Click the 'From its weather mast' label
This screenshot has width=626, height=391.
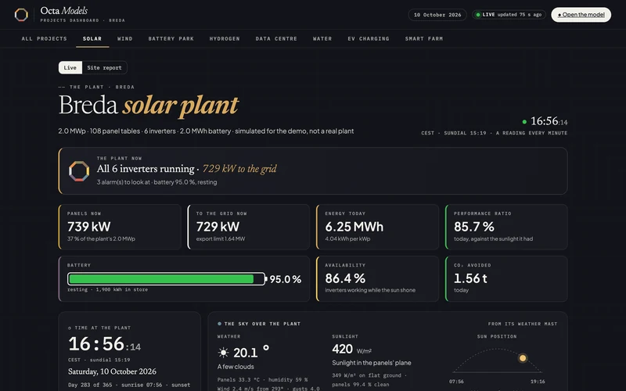[x=523, y=324]
